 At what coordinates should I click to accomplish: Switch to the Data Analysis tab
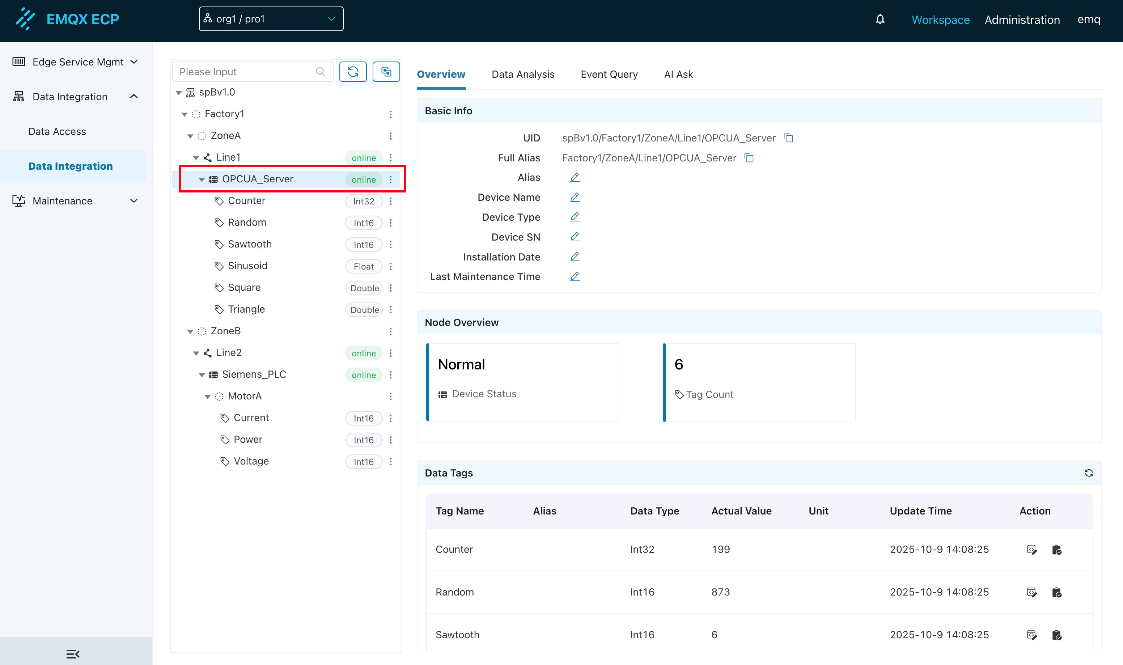tap(523, 75)
